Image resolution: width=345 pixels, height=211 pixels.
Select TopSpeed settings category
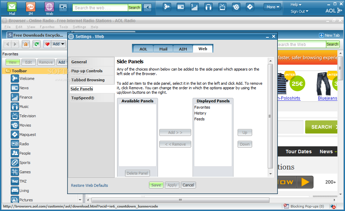click(92, 98)
